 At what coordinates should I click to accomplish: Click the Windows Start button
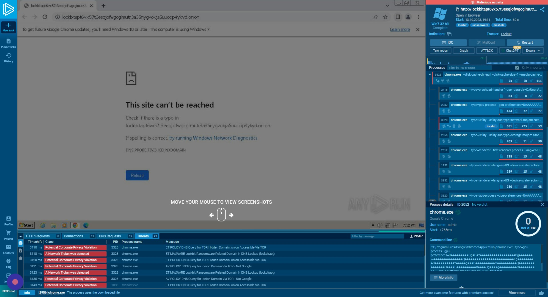pyautogui.click(x=26, y=225)
